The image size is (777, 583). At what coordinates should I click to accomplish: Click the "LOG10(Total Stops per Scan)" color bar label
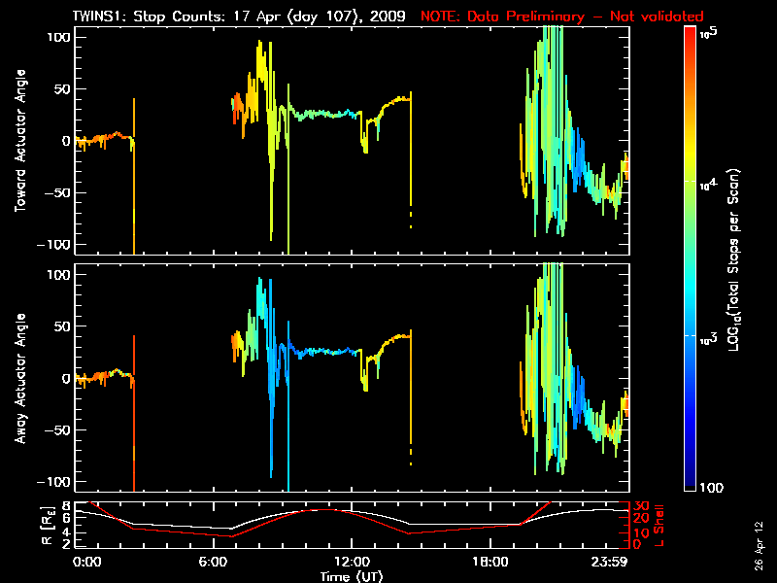tap(734, 259)
